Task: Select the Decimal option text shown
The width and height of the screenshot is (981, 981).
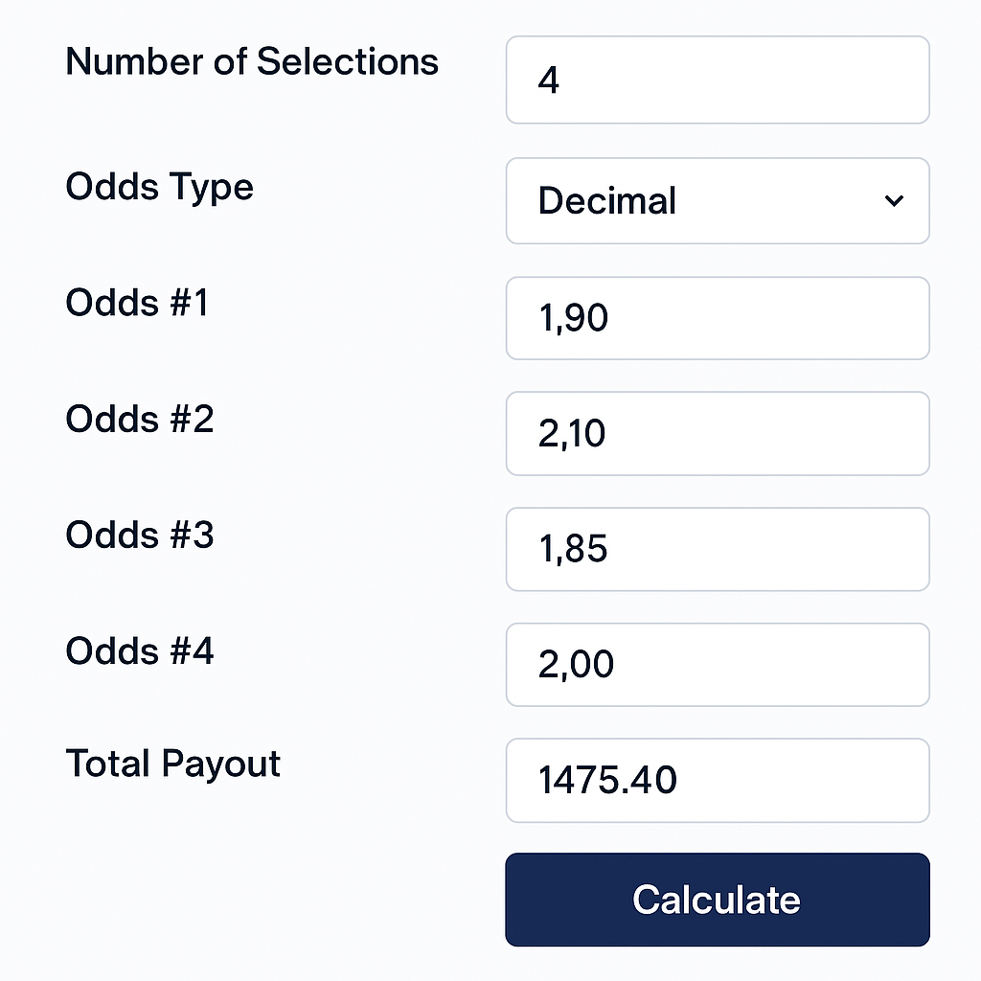Action: click(607, 201)
